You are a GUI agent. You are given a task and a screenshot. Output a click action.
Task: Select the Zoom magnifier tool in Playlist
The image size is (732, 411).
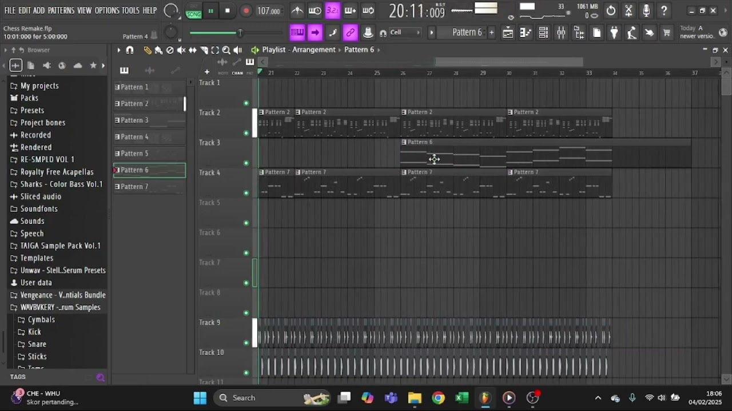(x=226, y=50)
